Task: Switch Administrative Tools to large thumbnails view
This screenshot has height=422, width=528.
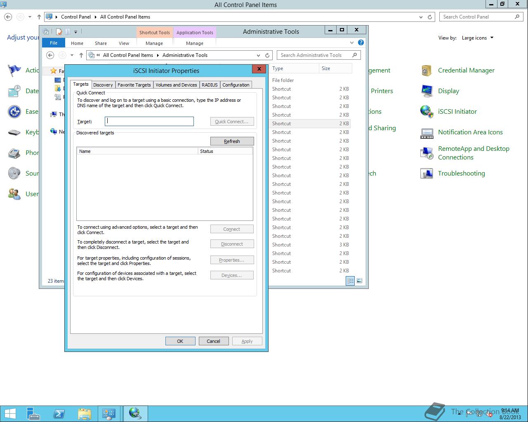Action: [359, 281]
